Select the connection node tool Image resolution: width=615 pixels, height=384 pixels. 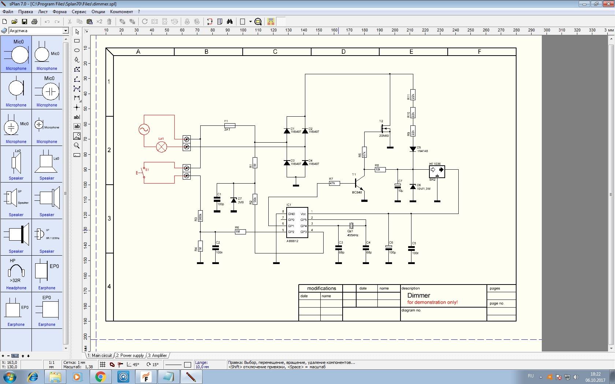tap(77, 108)
